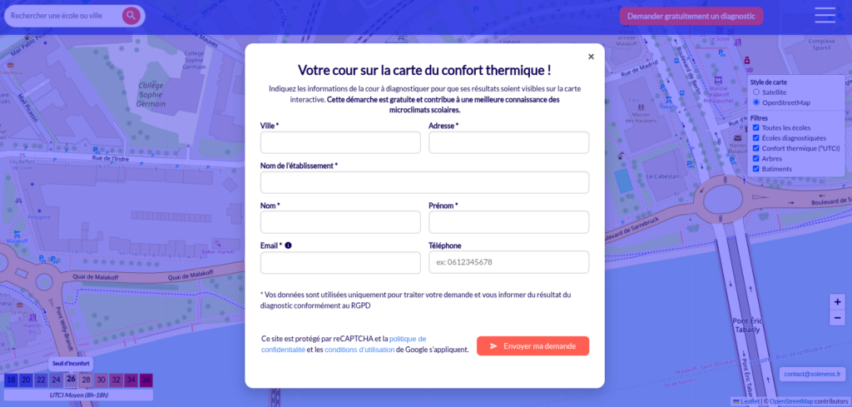
Task: Click the Ville input field
Action: 340,142
